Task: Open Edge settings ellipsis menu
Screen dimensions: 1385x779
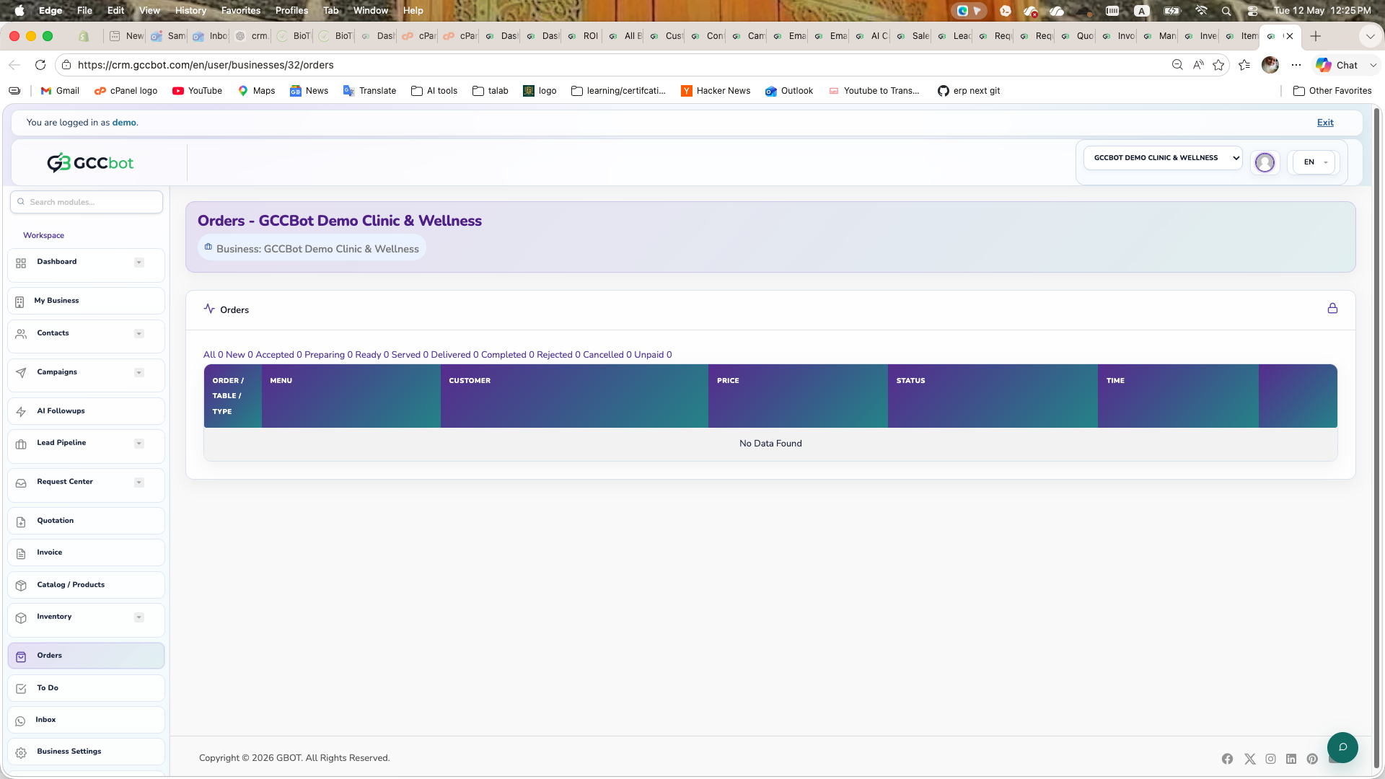Action: pyautogui.click(x=1296, y=65)
